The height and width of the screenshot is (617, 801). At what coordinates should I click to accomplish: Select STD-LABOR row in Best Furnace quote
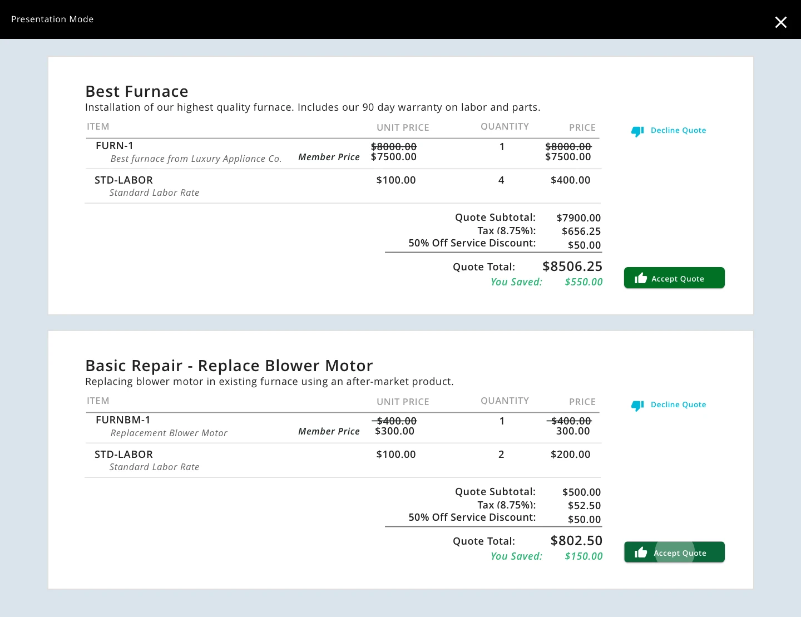(x=123, y=180)
